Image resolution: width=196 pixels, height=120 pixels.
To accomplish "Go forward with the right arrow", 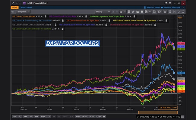I will tap(20, 3).
